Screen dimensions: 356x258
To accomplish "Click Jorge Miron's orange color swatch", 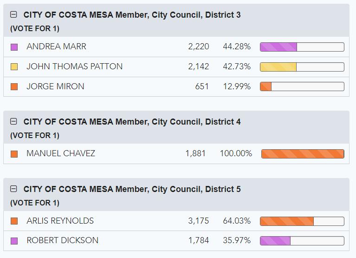I will coord(14,86).
